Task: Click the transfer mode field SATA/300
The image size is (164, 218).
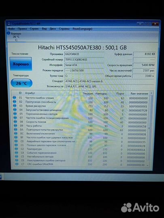Action: click(84, 70)
